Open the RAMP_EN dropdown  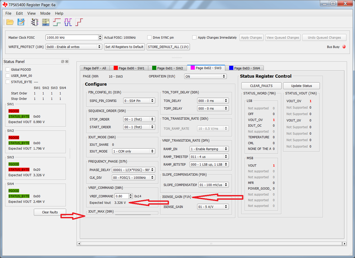click(x=209, y=149)
